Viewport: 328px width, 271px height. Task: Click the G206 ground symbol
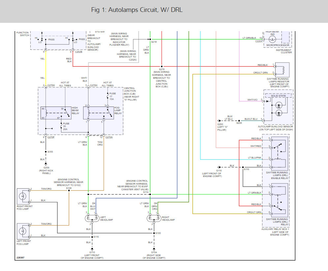click(46, 164)
